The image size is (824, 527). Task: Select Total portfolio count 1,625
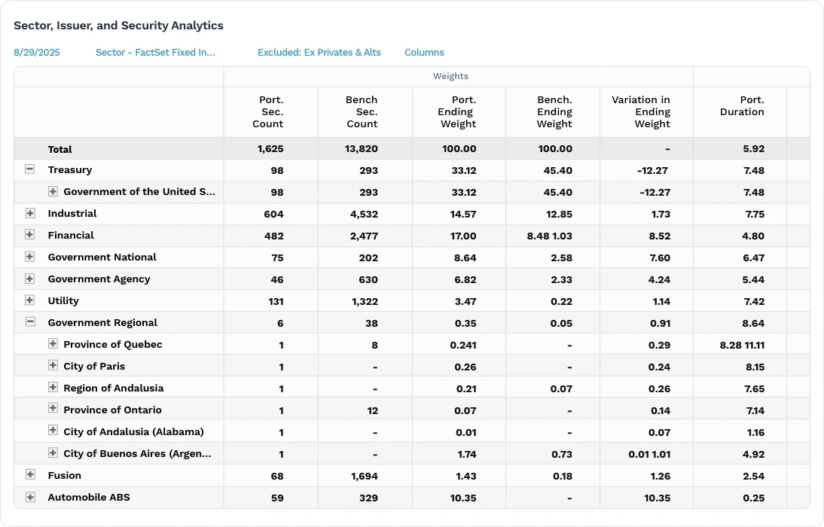pyautogui.click(x=270, y=149)
